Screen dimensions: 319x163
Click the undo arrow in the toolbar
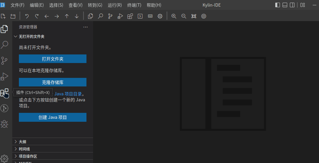pyautogui.click(x=27, y=16)
